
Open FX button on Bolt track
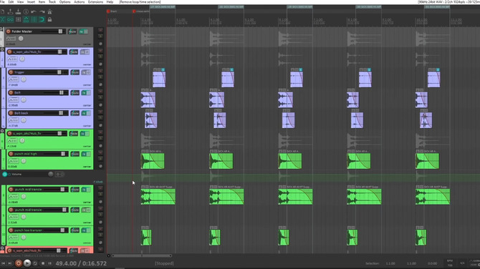click(x=84, y=92)
